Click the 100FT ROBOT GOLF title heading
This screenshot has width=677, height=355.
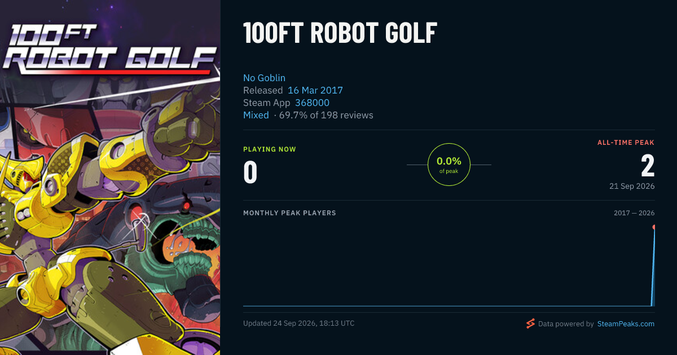click(340, 34)
